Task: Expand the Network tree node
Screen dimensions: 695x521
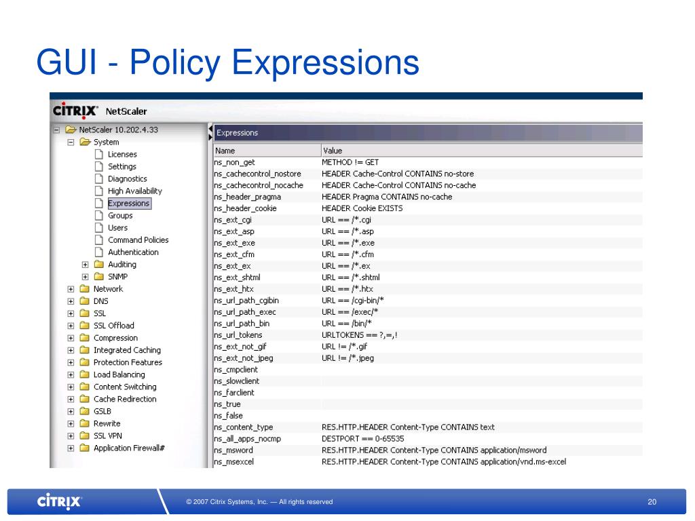Action: pos(71,289)
